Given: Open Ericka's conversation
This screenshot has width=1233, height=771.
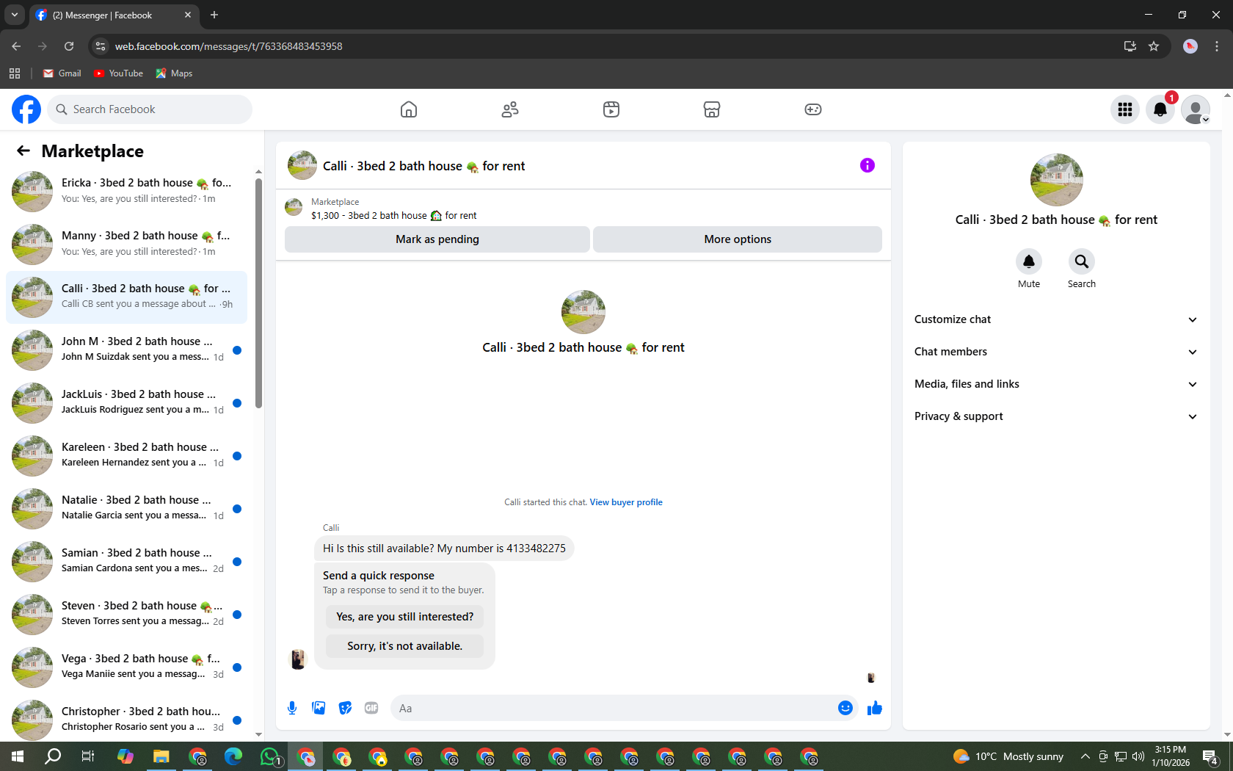Looking at the screenshot, I should [127, 191].
